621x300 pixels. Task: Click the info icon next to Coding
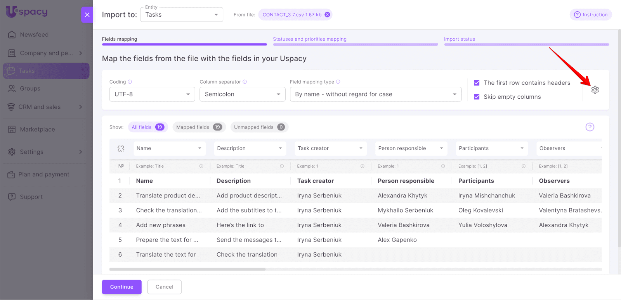[130, 82]
